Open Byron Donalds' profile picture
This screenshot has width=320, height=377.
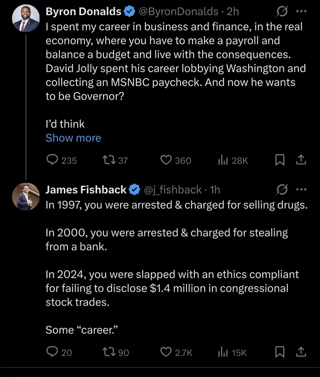tap(26, 18)
